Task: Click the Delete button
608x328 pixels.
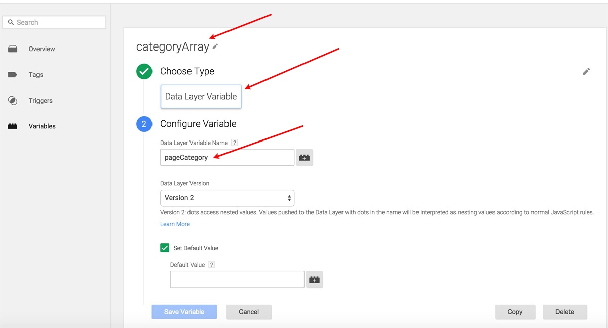Action: pos(564,312)
